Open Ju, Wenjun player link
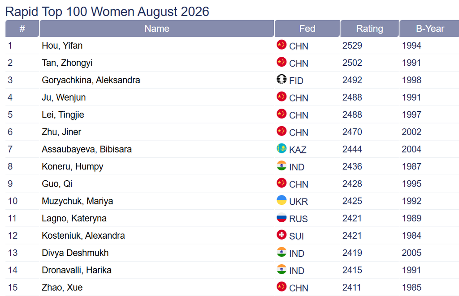 [x=64, y=97]
